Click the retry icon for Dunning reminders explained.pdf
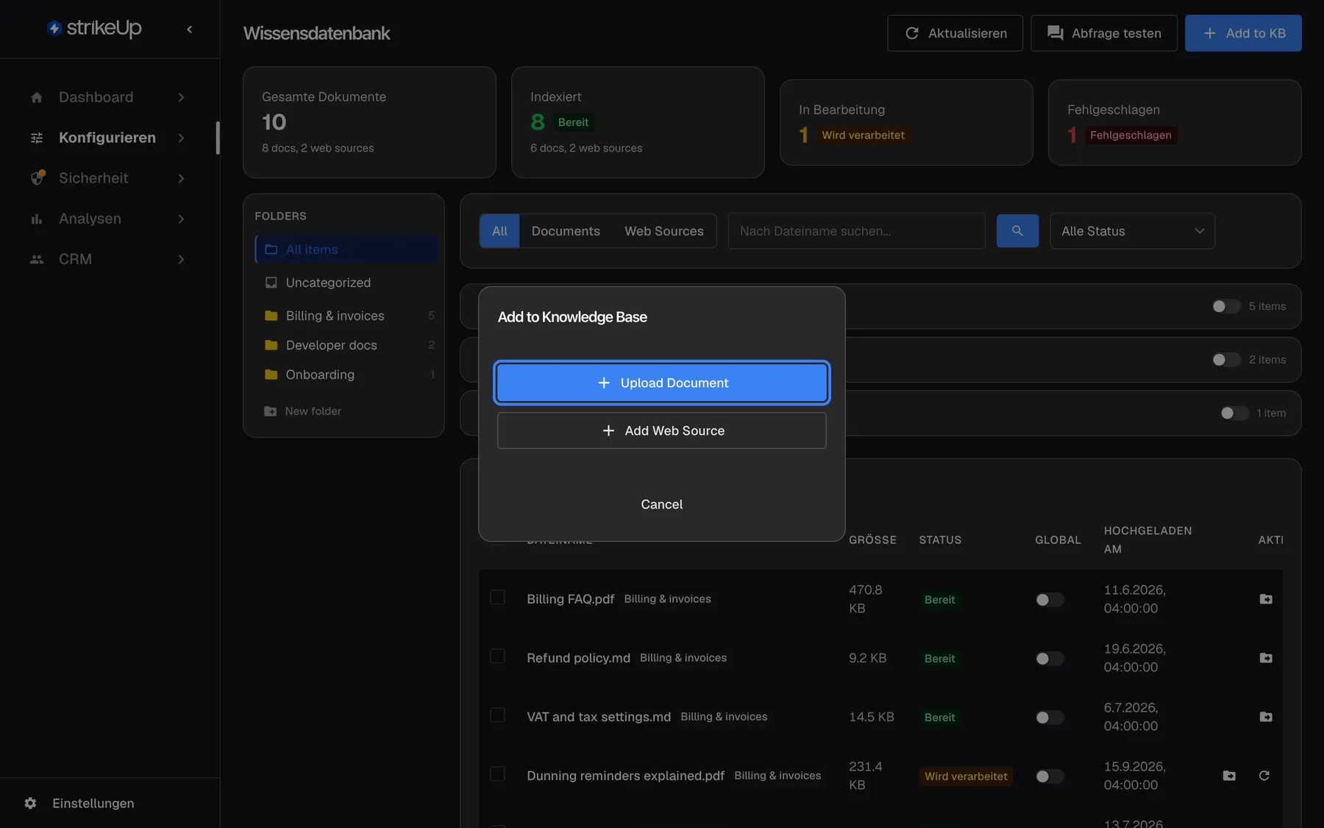 [1264, 776]
